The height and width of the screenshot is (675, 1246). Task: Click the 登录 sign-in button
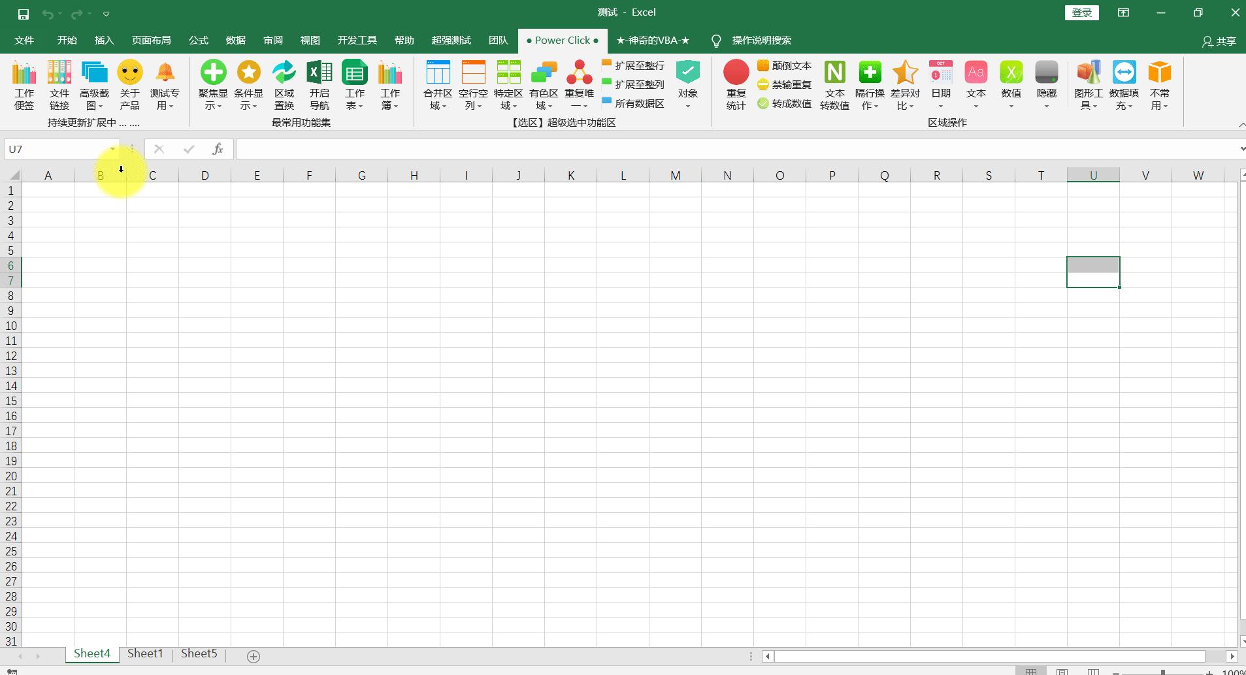click(1081, 12)
